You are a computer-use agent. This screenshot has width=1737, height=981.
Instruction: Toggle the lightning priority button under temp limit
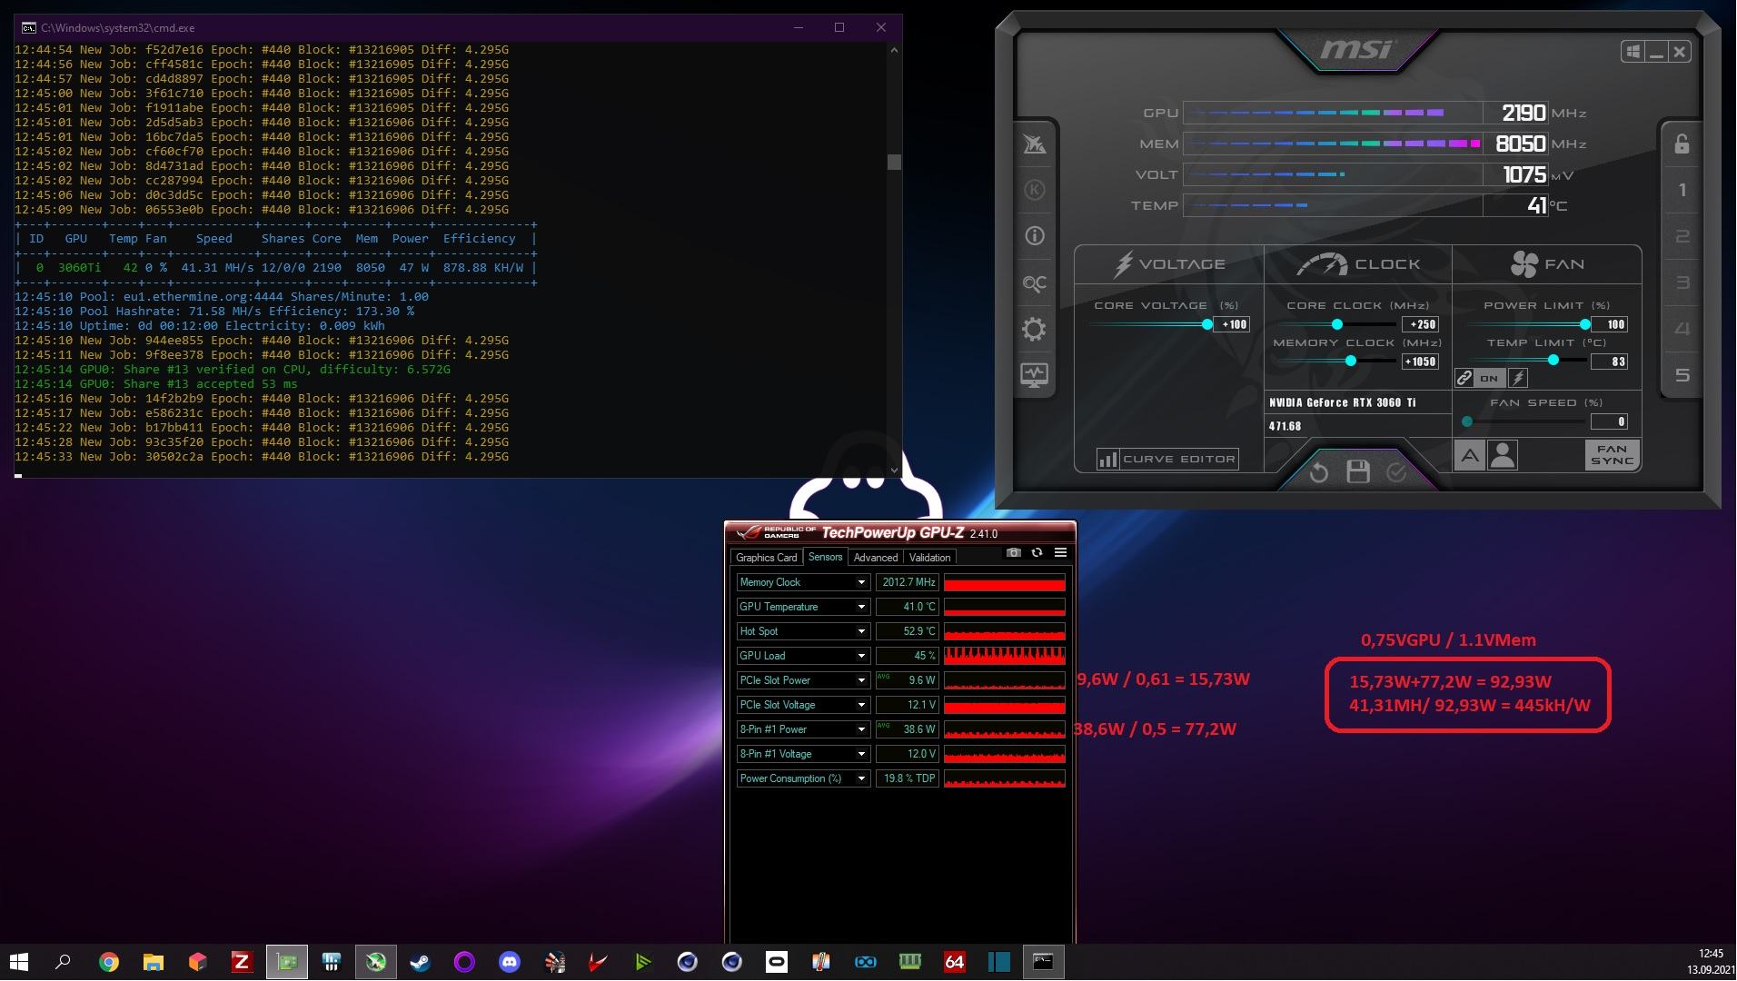pyautogui.click(x=1518, y=378)
